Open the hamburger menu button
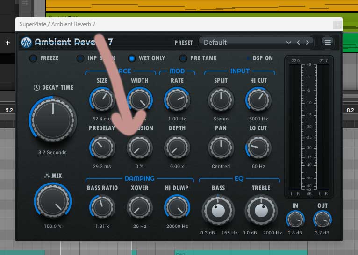This screenshot has width=358, height=255. coord(328,42)
